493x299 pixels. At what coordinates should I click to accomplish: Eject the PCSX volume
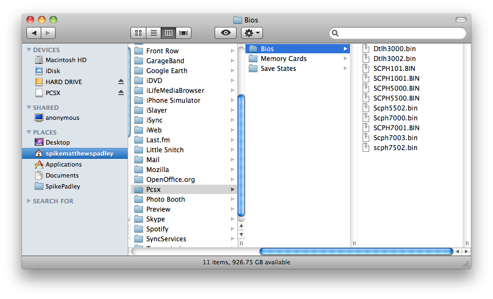pos(121,93)
